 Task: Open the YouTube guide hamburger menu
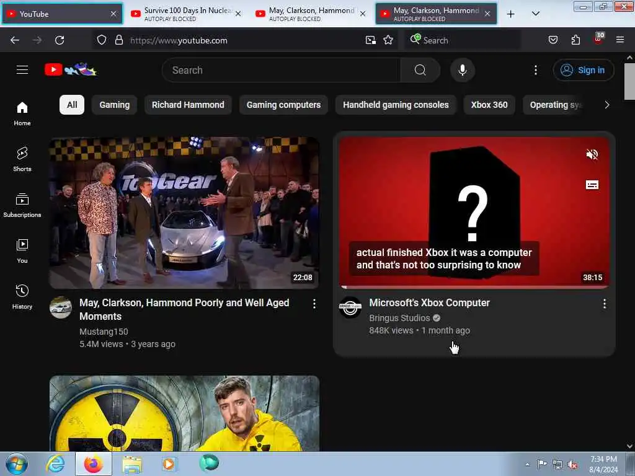(x=22, y=69)
